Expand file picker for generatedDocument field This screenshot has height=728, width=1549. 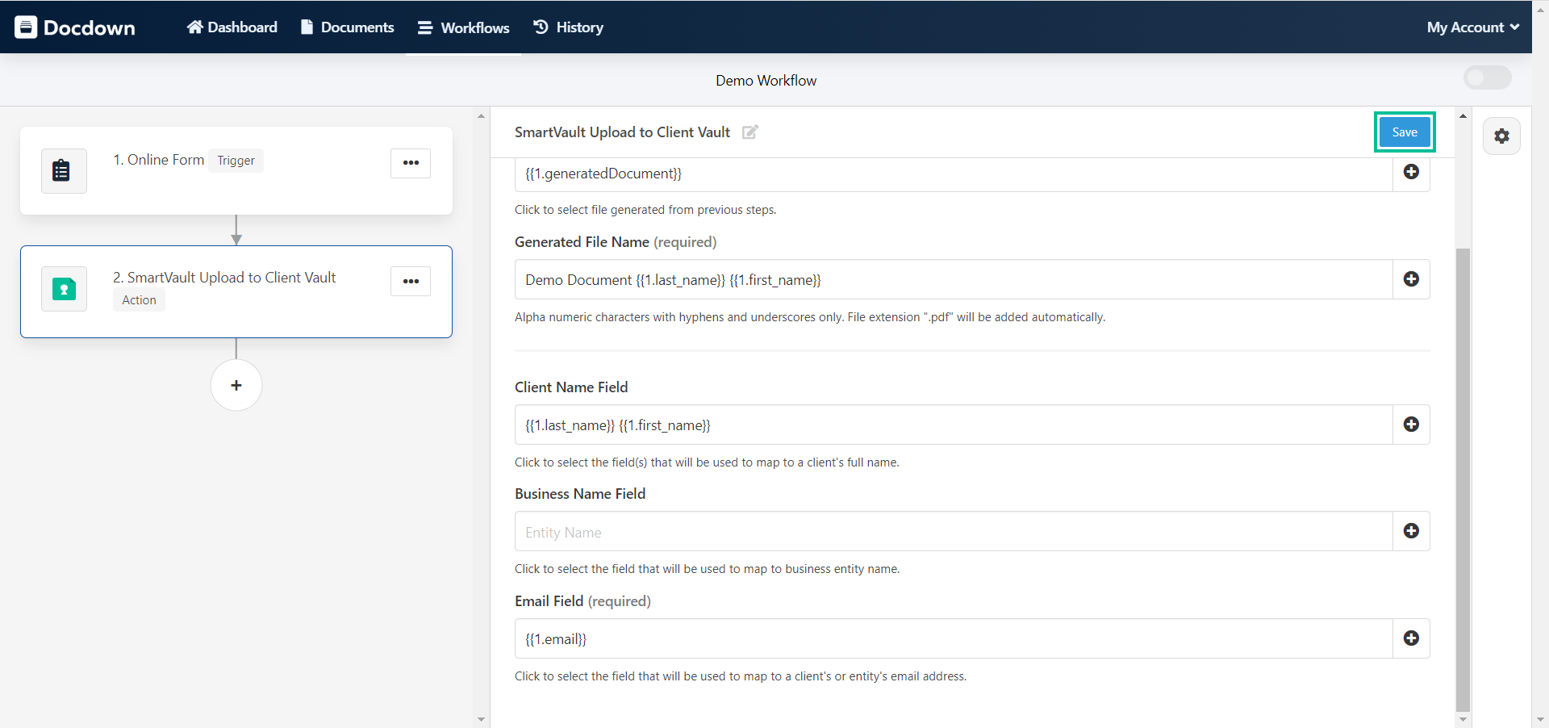[1411, 172]
